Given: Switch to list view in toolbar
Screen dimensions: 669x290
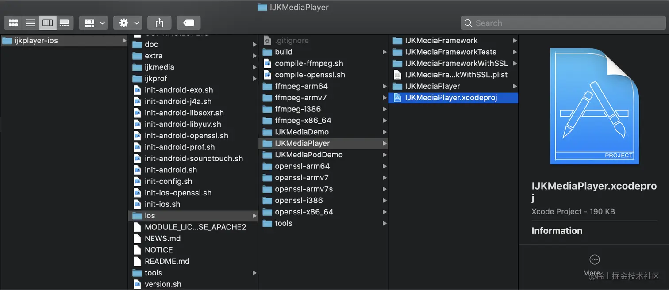Looking at the screenshot, I should pos(31,23).
